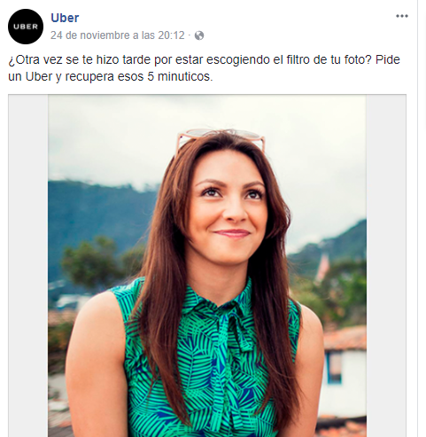Viewport: 426px width, 437px height.
Task: Open the post options three-dots menu
Action: coord(402,16)
